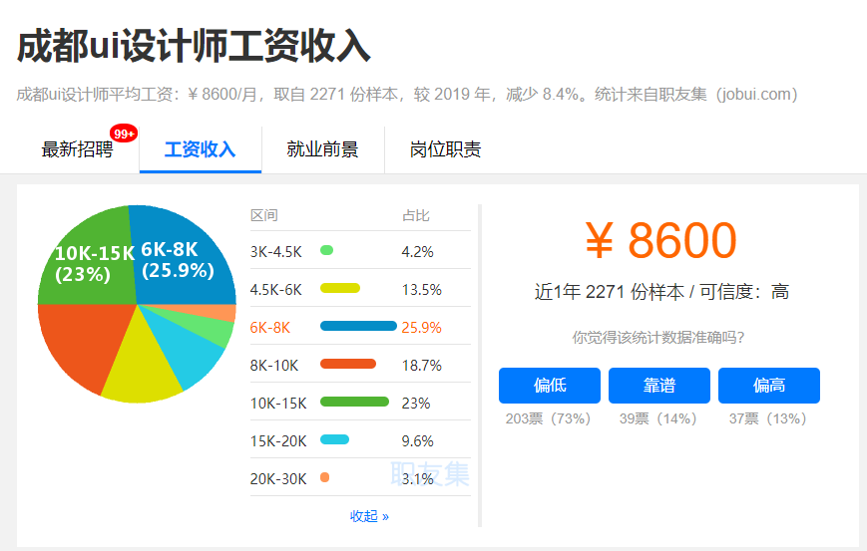This screenshot has height=551, width=867.
Task: Click the 近1年 2271 份样本 text
Action: (610, 292)
